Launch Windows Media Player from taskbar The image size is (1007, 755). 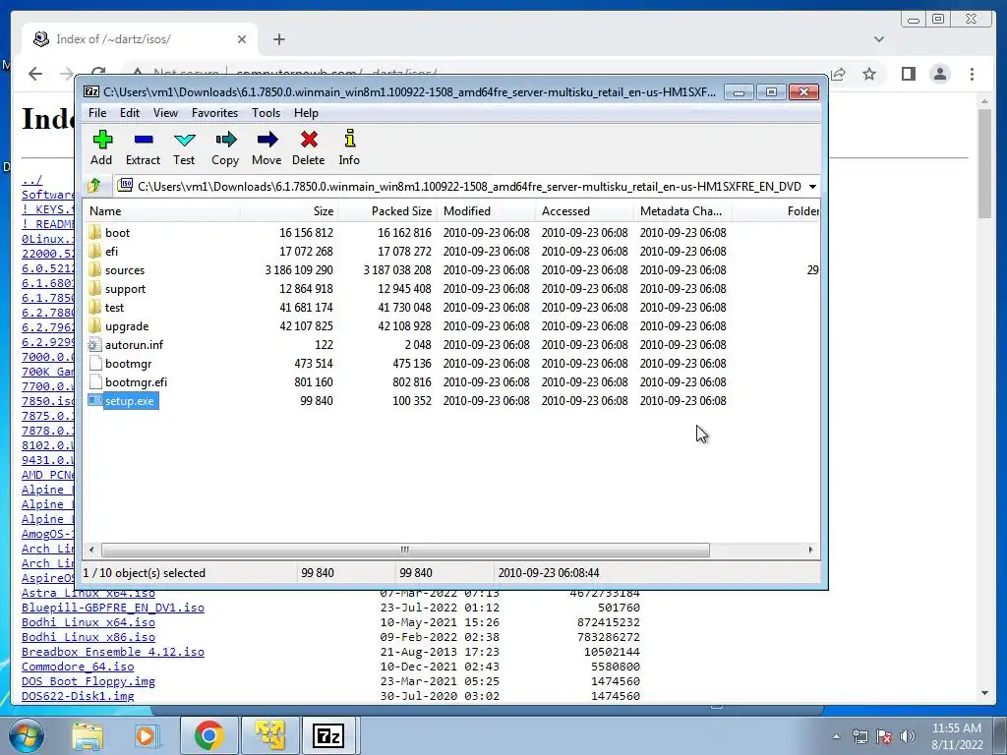coord(146,735)
